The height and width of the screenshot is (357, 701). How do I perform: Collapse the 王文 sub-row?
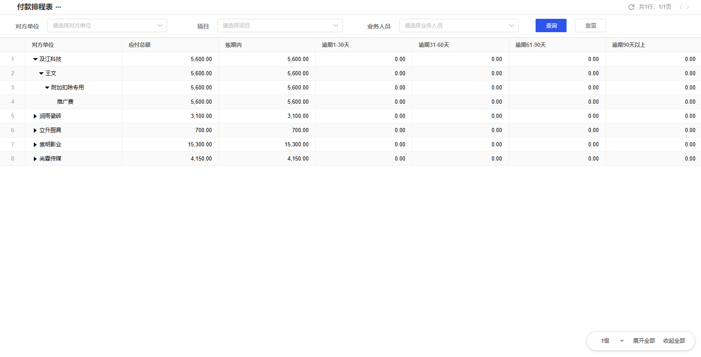(41, 74)
